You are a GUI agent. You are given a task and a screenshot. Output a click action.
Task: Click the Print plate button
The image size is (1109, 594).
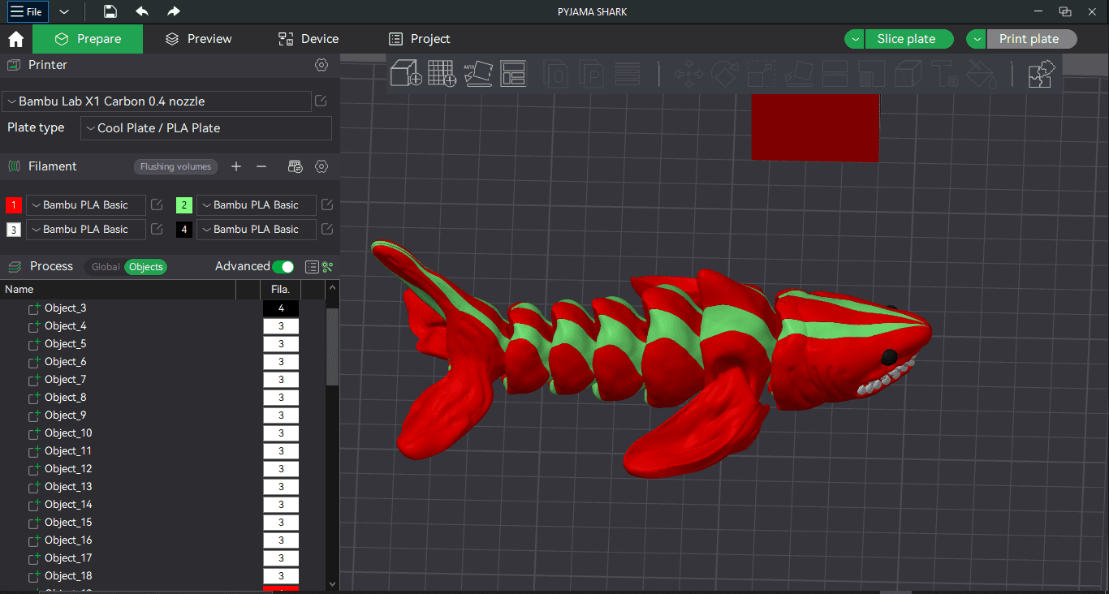click(1031, 39)
